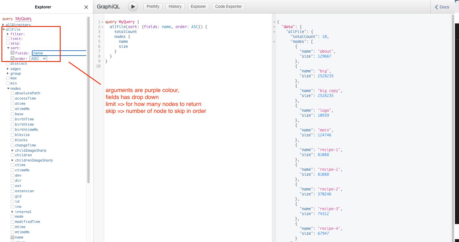Click the Prettify button
Image resolution: width=459 pixels, height=242 pixels.
click(153, 6)
